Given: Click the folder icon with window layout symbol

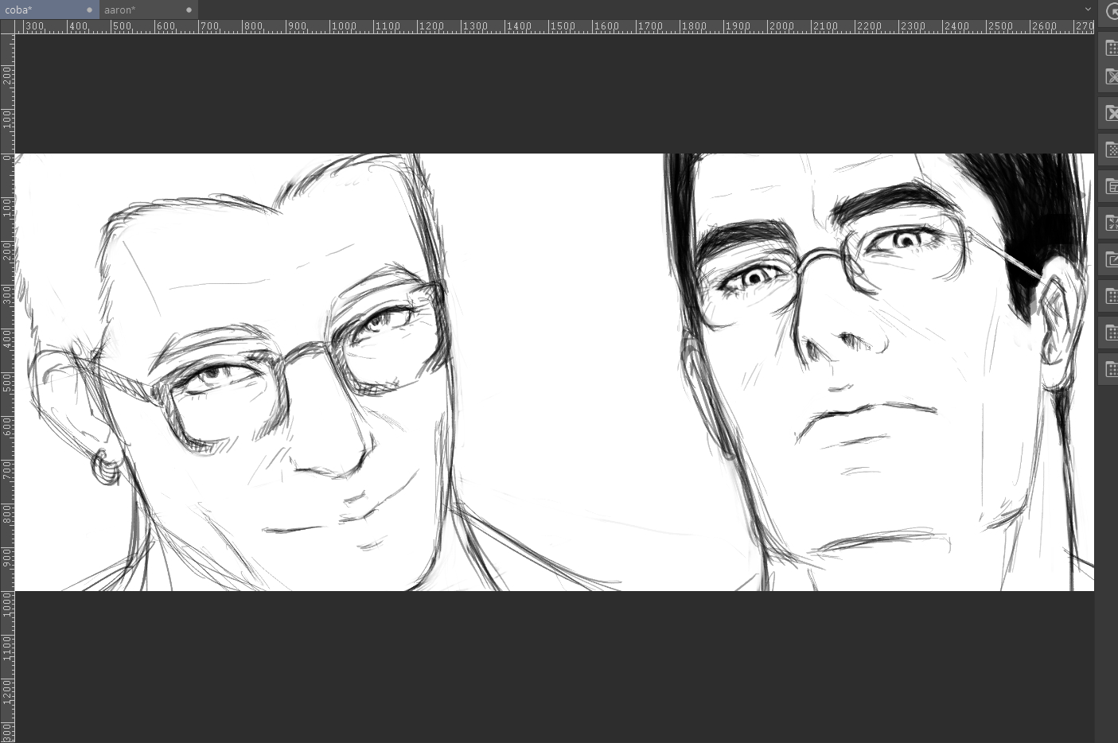Looking at the screenshot, I should 1111,187.
